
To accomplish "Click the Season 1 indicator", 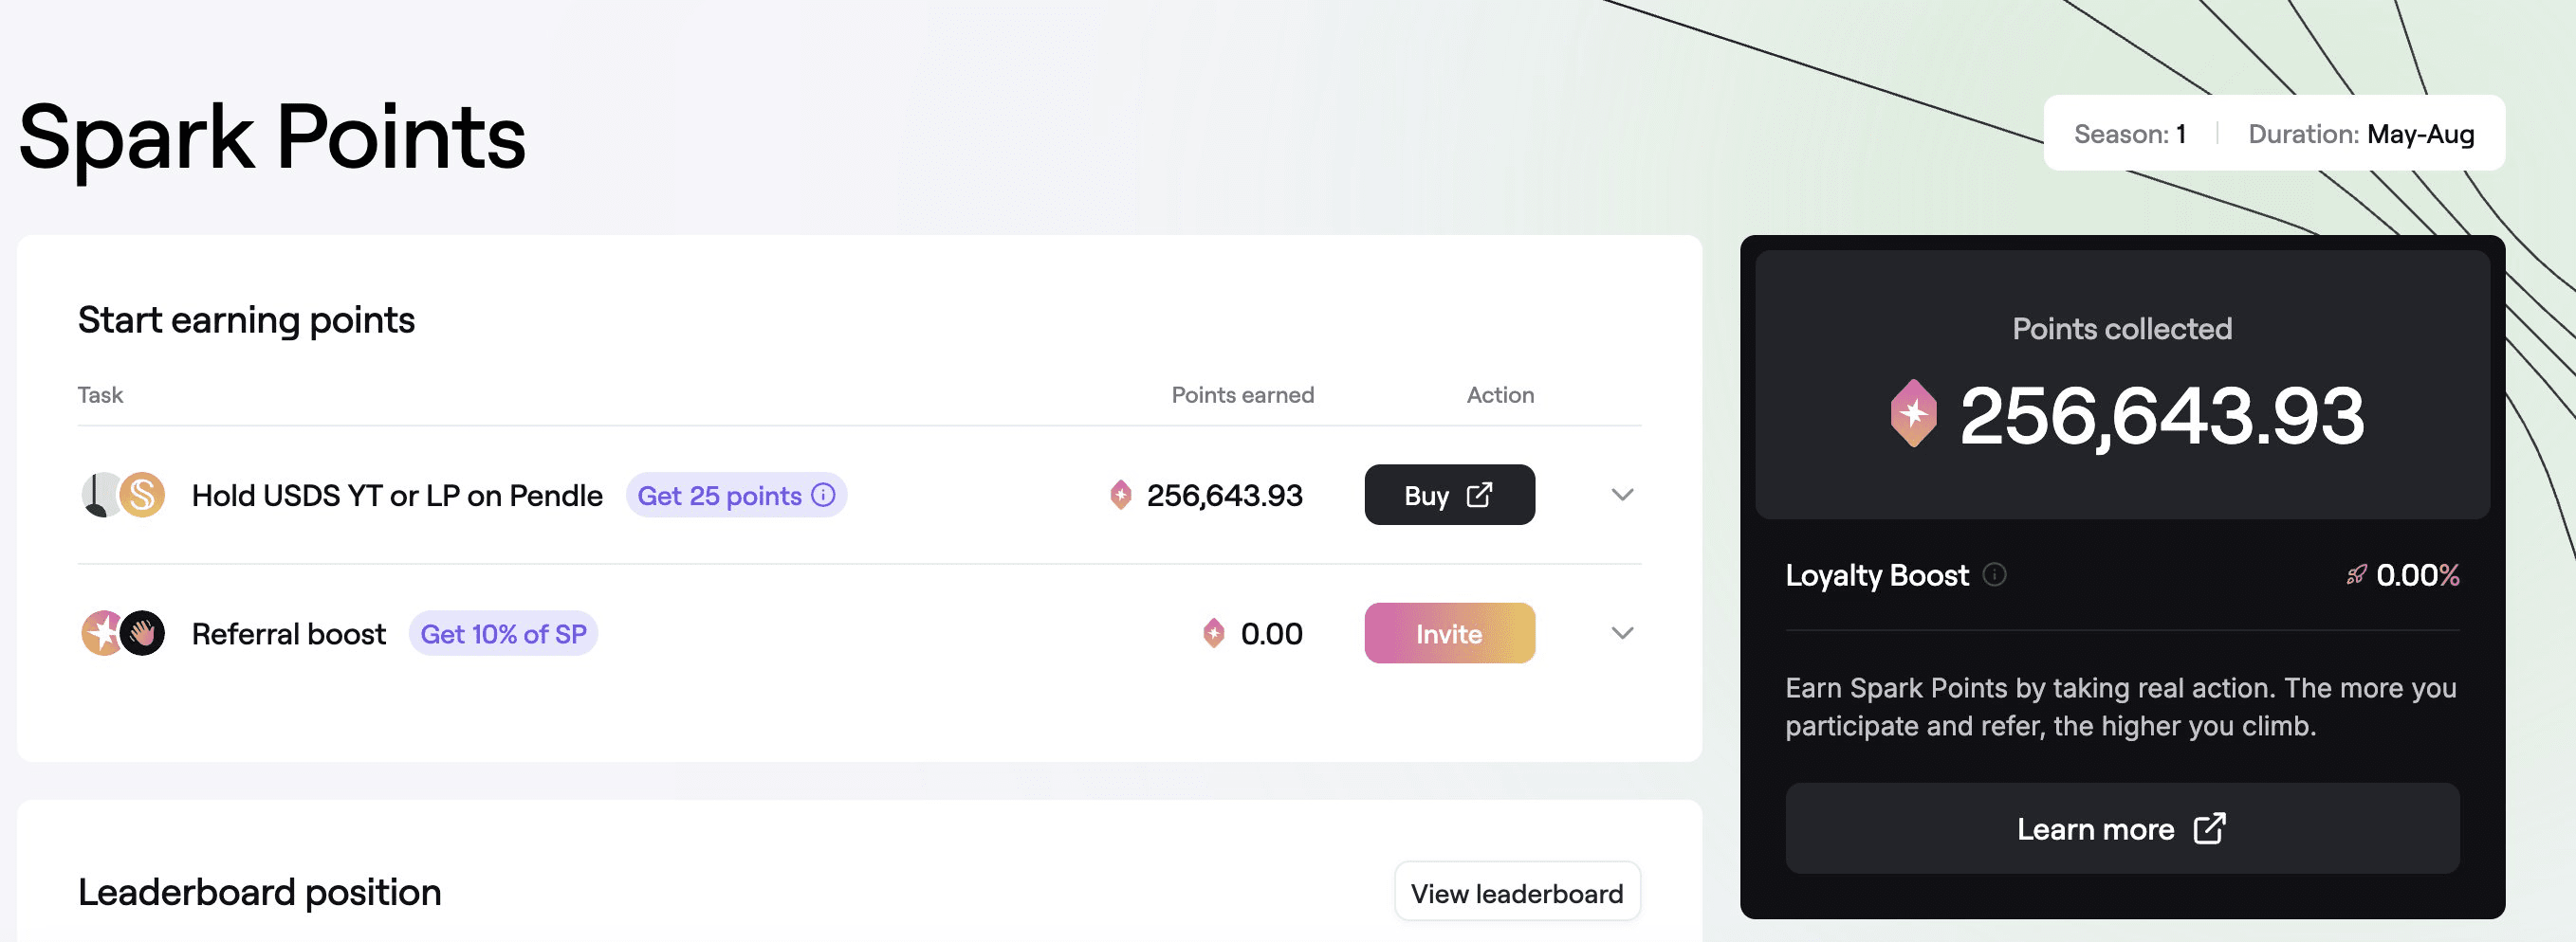I will [2130, 134].
